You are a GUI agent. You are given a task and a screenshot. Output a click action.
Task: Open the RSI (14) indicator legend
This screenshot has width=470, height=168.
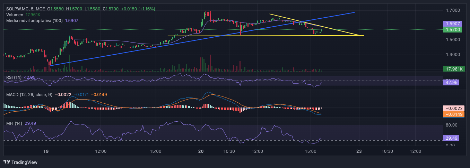tap(14, 77)
